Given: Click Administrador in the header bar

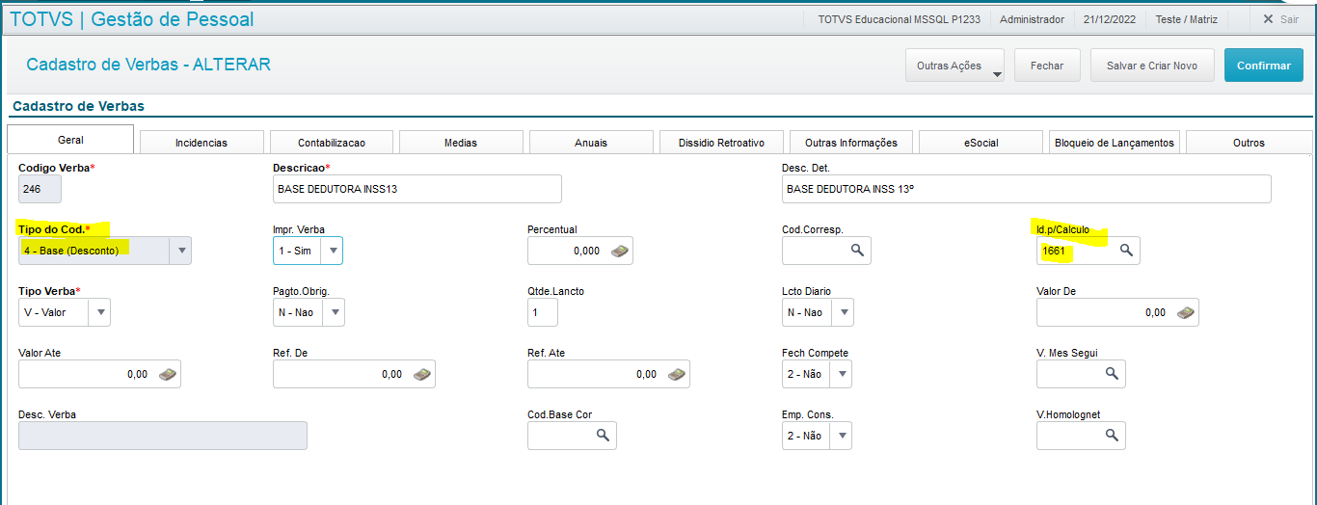Looking at the screenshot, I should point(1032,19).
